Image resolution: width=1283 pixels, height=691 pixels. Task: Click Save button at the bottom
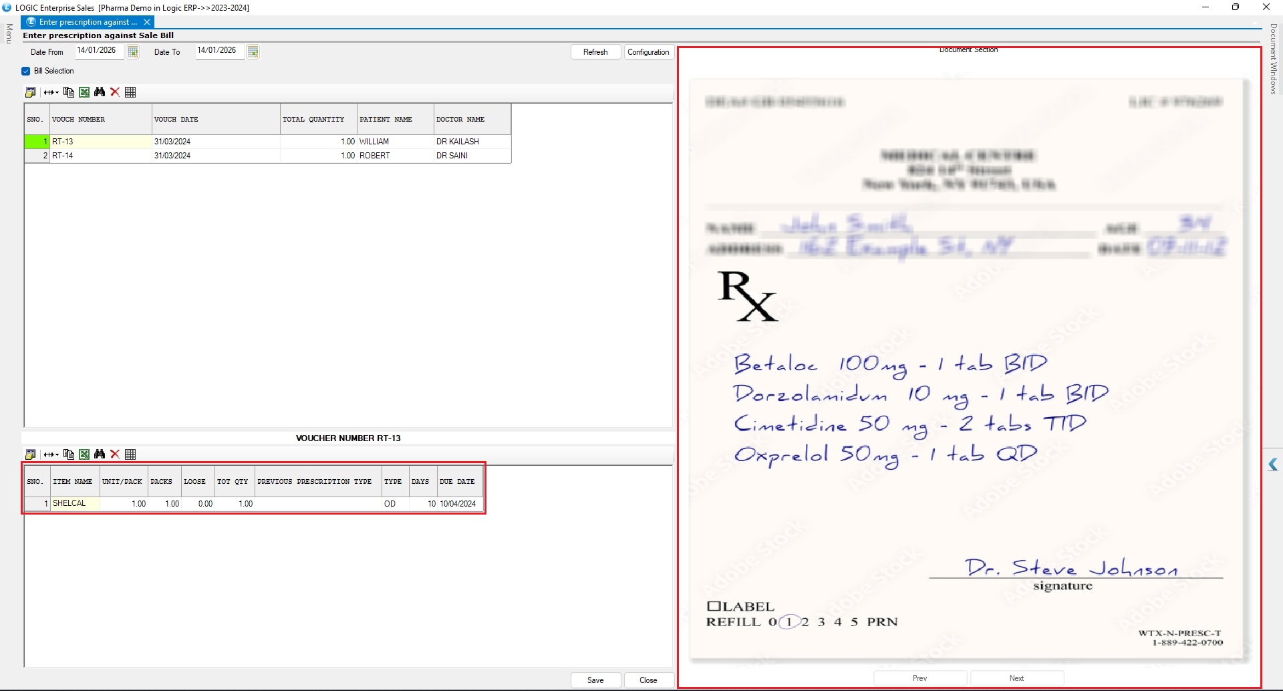click(x=595, y=680)
